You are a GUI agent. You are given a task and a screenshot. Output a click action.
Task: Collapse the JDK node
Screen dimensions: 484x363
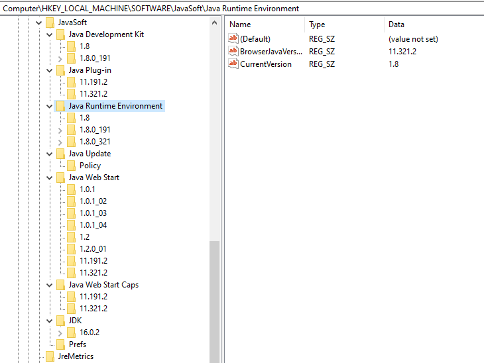[x=49, y=321]
